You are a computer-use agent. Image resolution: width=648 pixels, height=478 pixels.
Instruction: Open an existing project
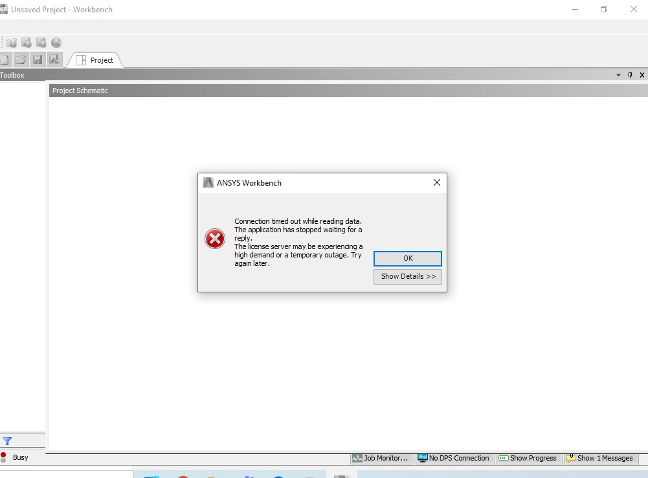(x=21, y=59)
